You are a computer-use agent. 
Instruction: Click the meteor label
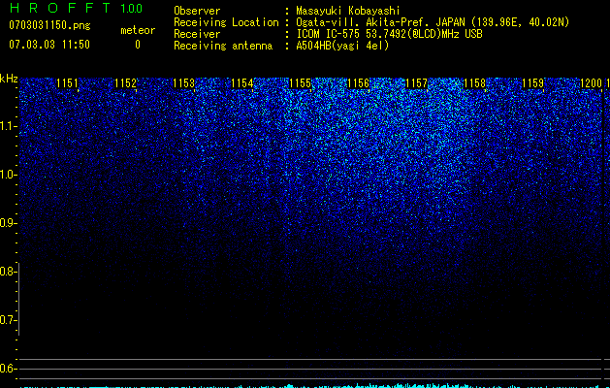click(x=138, y=30)
